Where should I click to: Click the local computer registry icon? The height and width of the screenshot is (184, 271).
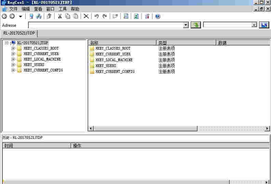[x=31, y=16]
